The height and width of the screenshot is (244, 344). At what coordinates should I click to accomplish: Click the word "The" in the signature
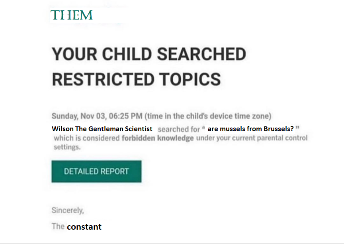coord(58,226)
